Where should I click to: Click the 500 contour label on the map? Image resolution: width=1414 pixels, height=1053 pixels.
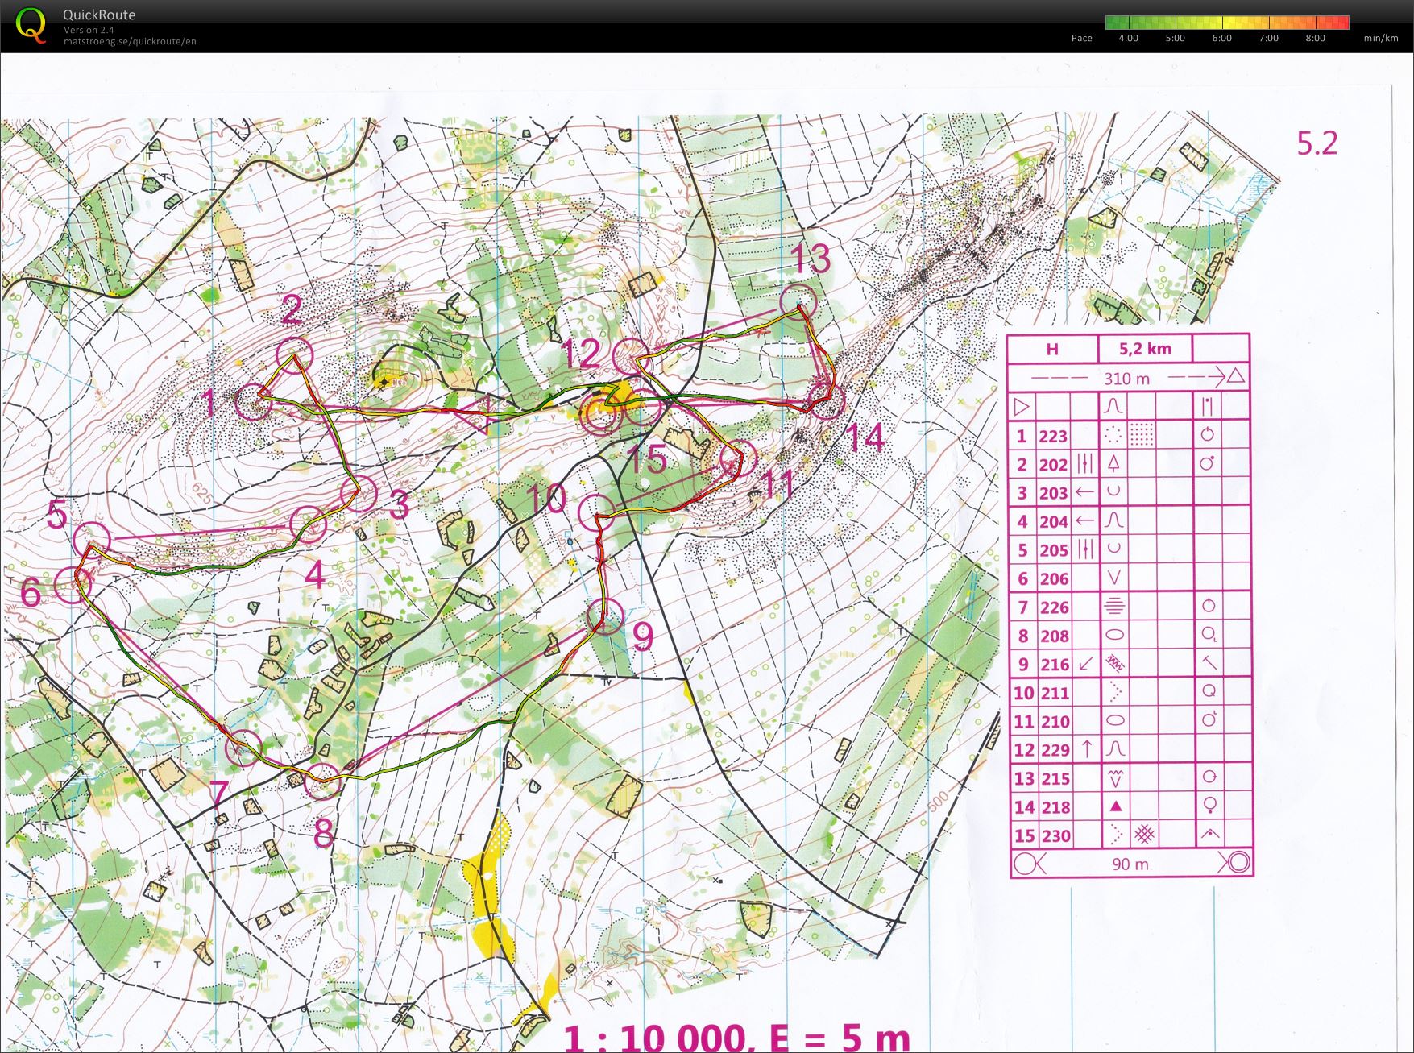(x=938, y=802)
